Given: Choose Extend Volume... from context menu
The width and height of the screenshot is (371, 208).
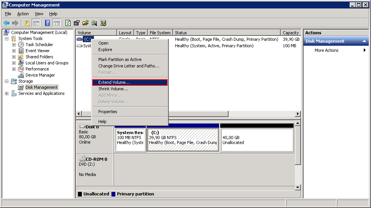Looking at the screenshot, I should coord(130,82).
